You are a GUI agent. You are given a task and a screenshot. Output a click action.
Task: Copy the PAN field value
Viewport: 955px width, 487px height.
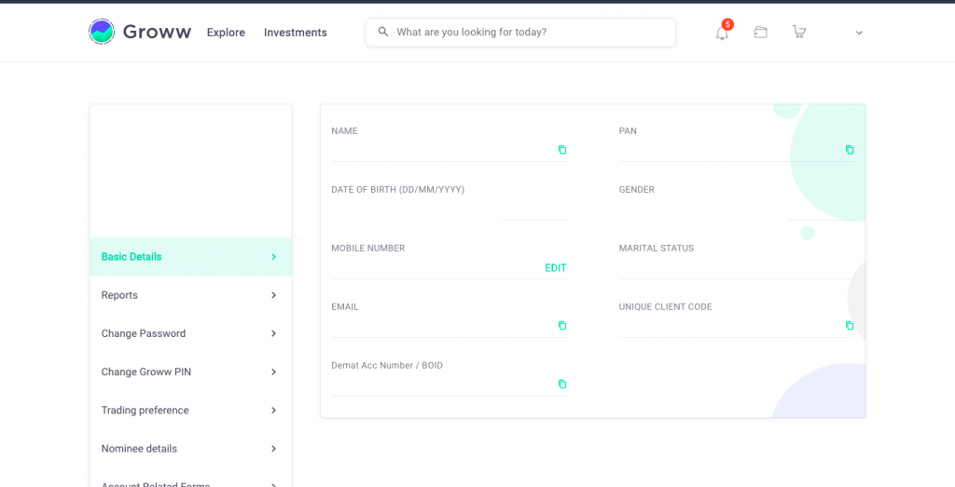(850, 150)
